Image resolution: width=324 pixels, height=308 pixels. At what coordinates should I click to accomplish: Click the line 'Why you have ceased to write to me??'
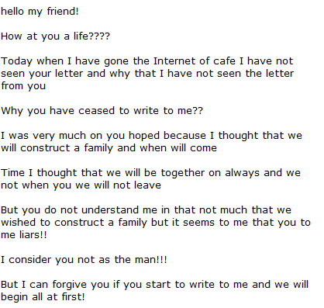(102, 111)
